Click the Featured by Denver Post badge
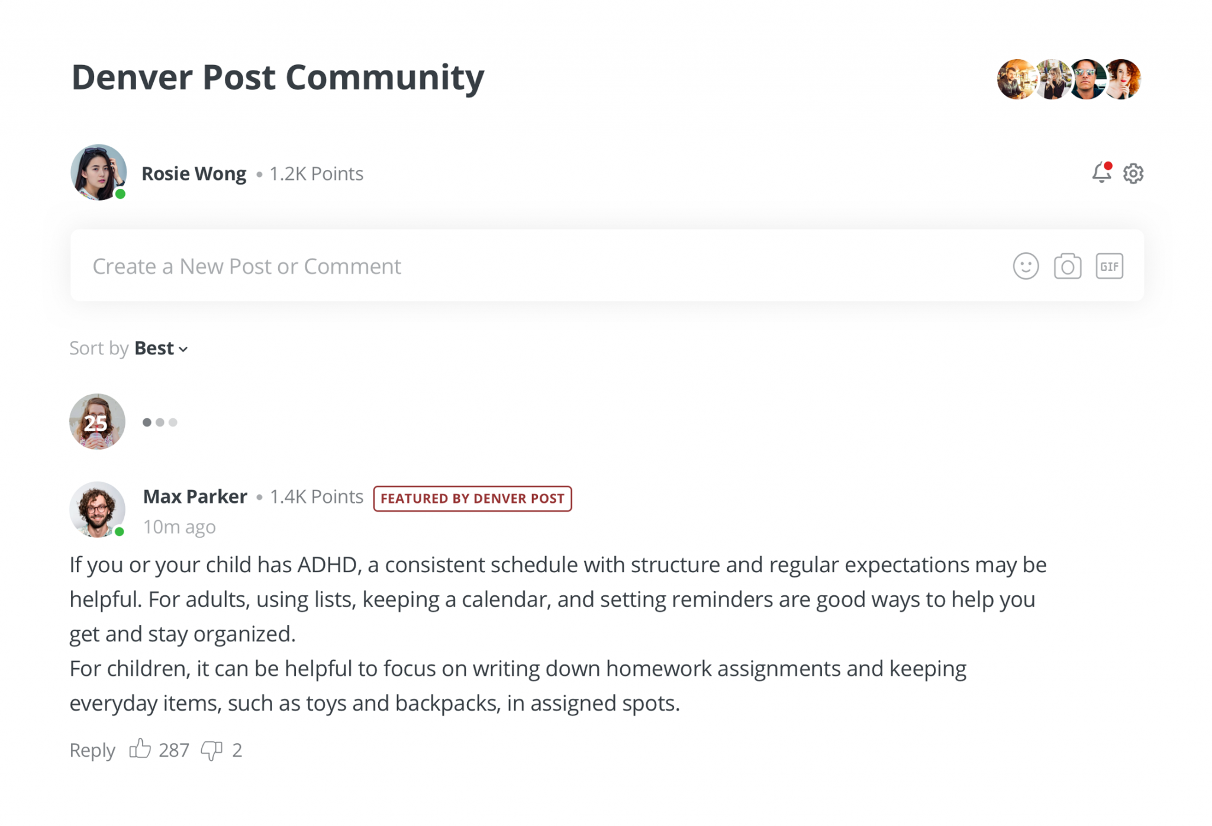The height and width of the screenshot is (826, 1212). pyautogui.click(x=472, y=498)
